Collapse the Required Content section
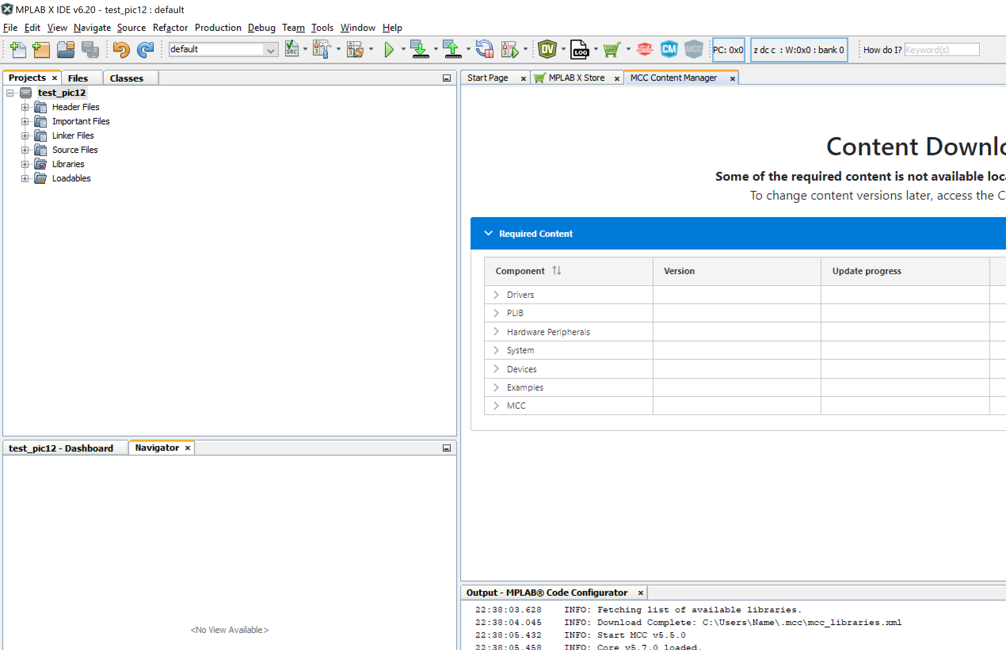1006x650 pixels. 488,233
